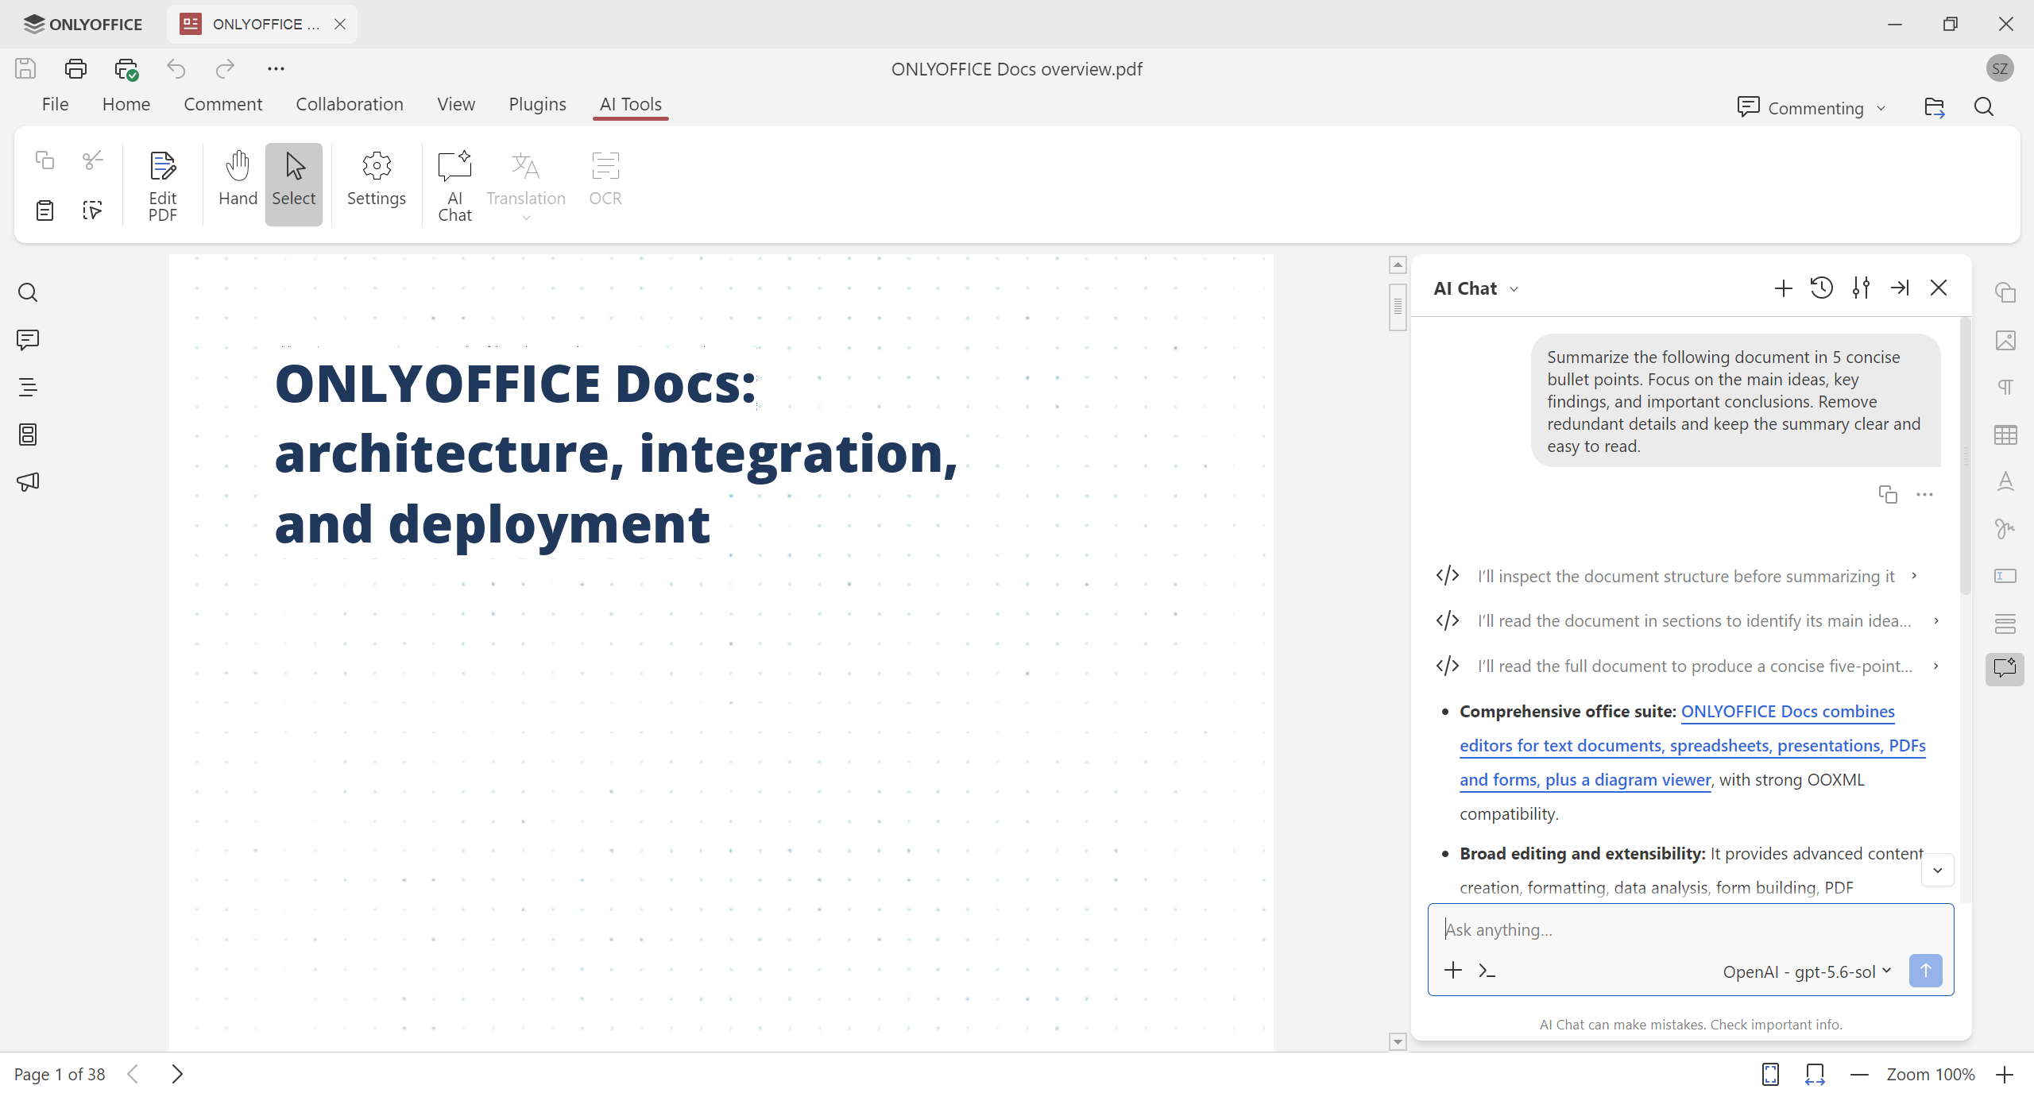The height and width of the screenshot is (1093, 2034).
Task: Toggle the Select cursor tool
Action: pos(294,186)
